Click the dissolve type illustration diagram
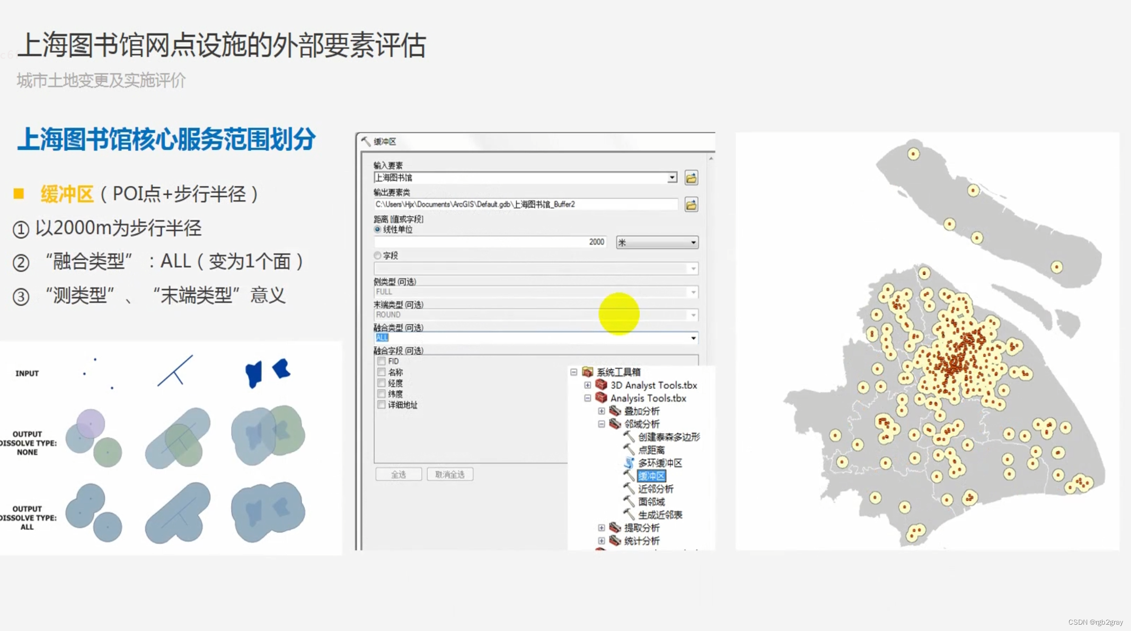The height and width of the screenshot is (631, 1131). (170, 448)
